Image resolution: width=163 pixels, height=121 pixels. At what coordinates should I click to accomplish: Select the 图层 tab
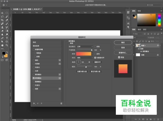134,29
